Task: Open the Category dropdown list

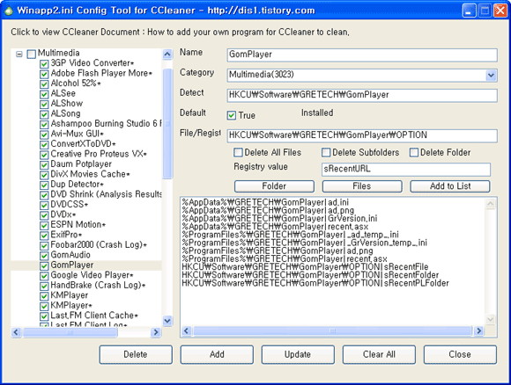Action: point(491,75)
